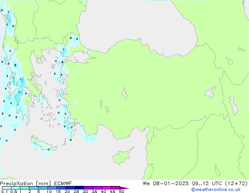Click the precipitation value '2' on the map

pyautogui.click(x=15, y=65)
